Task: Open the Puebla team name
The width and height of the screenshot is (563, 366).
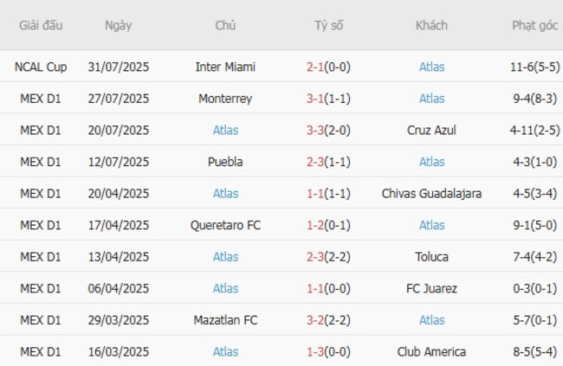Action: coord(225,162)
